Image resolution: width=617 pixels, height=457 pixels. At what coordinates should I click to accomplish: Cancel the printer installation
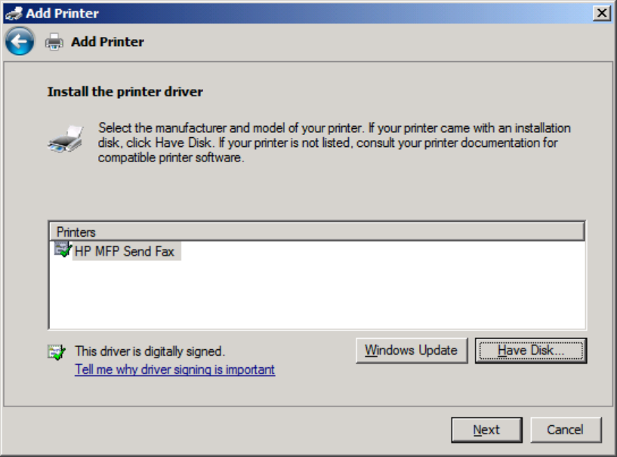[565, 430]
